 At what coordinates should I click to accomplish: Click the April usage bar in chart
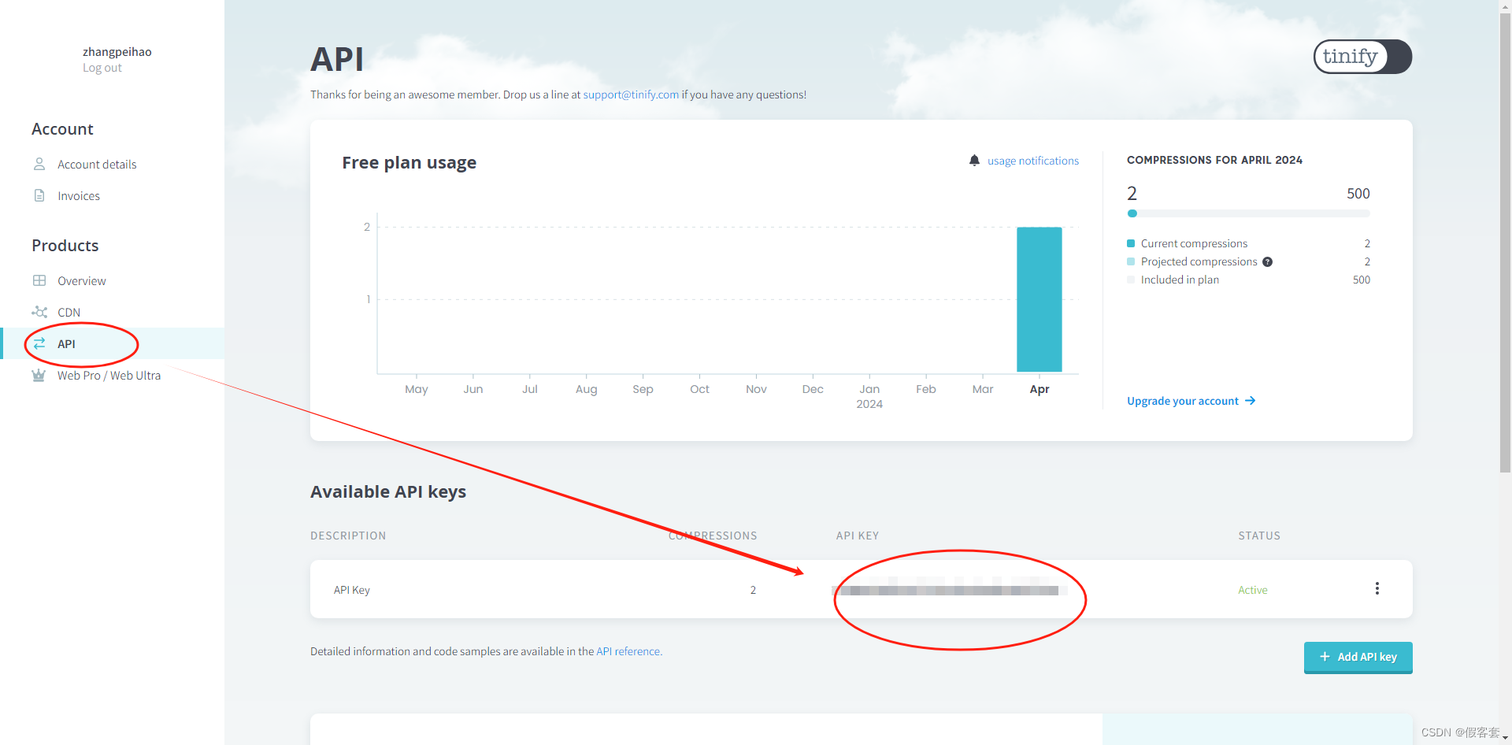click(x=1039, y=299)
